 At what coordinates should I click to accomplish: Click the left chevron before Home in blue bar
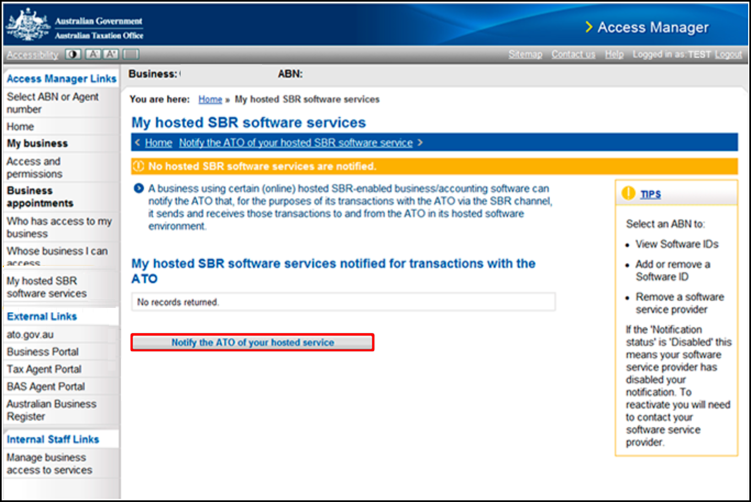138,143
